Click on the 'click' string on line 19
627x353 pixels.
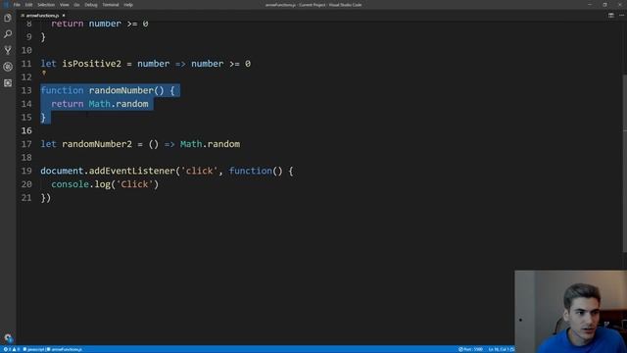(x=199, y=171)
